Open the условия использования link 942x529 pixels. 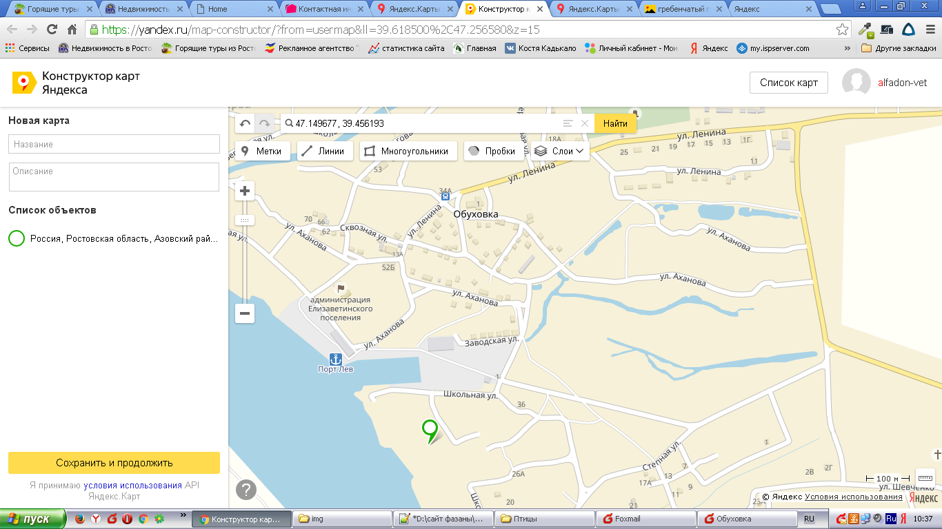click(x=132, y=485)
